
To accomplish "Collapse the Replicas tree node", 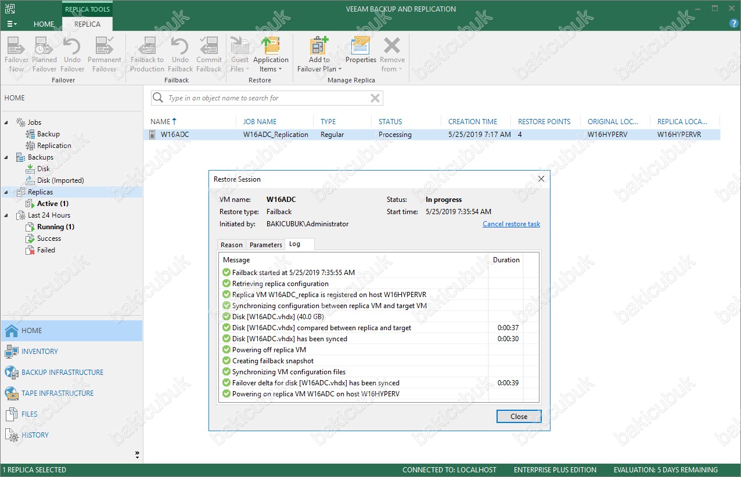I will click(x=7, y=192).
